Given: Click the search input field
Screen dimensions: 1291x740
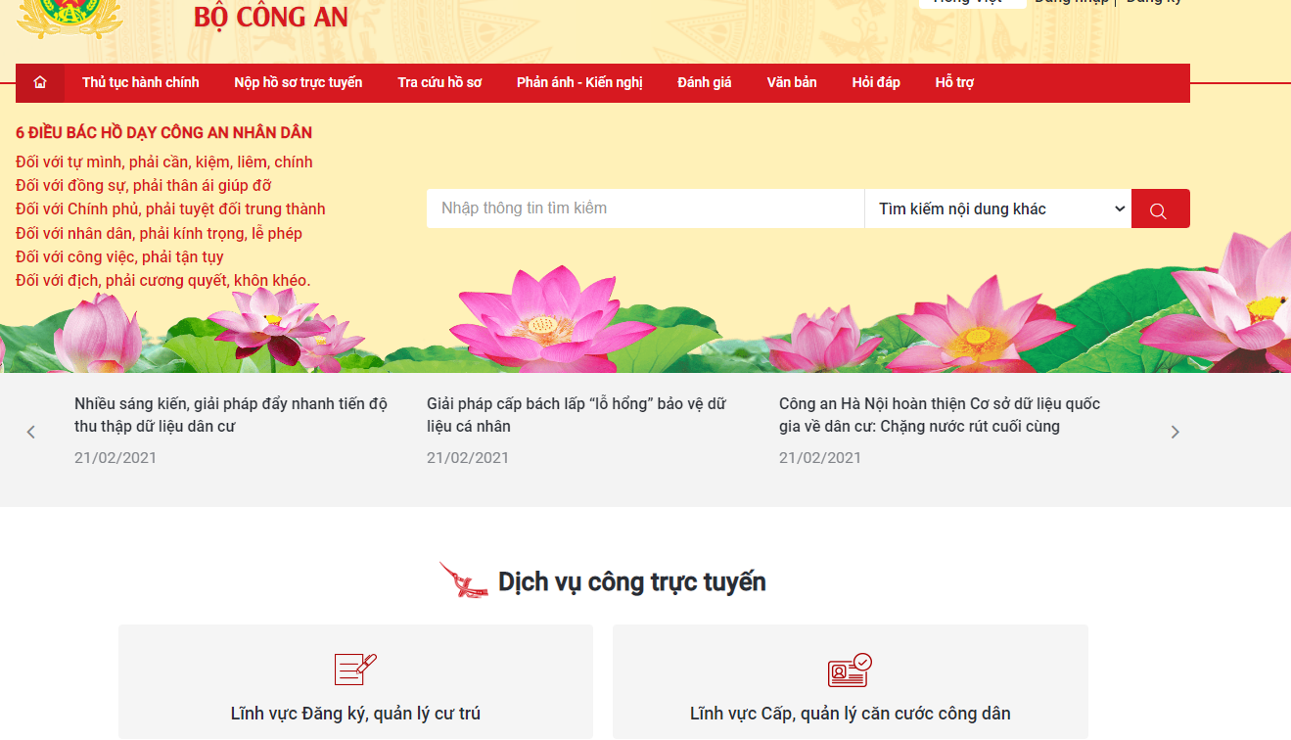Looking at the screenshot, I should pyautogui.click(x=644, y=208).
